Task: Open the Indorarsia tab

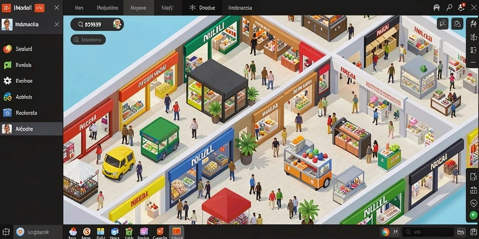Action: (x=240, y=8)
